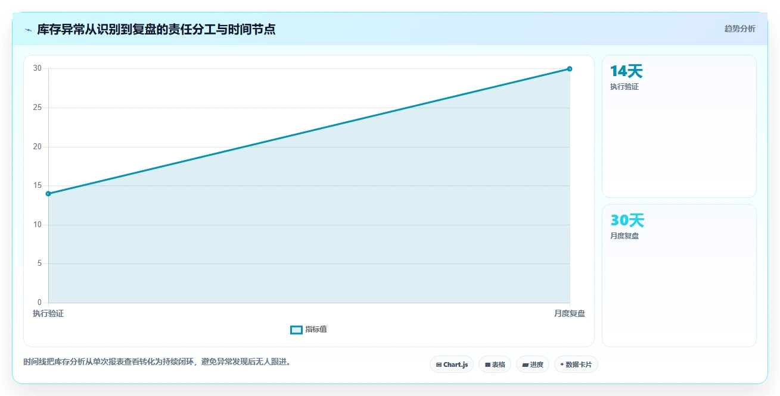This screenshot has width=780, height=396.
Task: Select the 执行验证 data point on chart
Action: 48,194
